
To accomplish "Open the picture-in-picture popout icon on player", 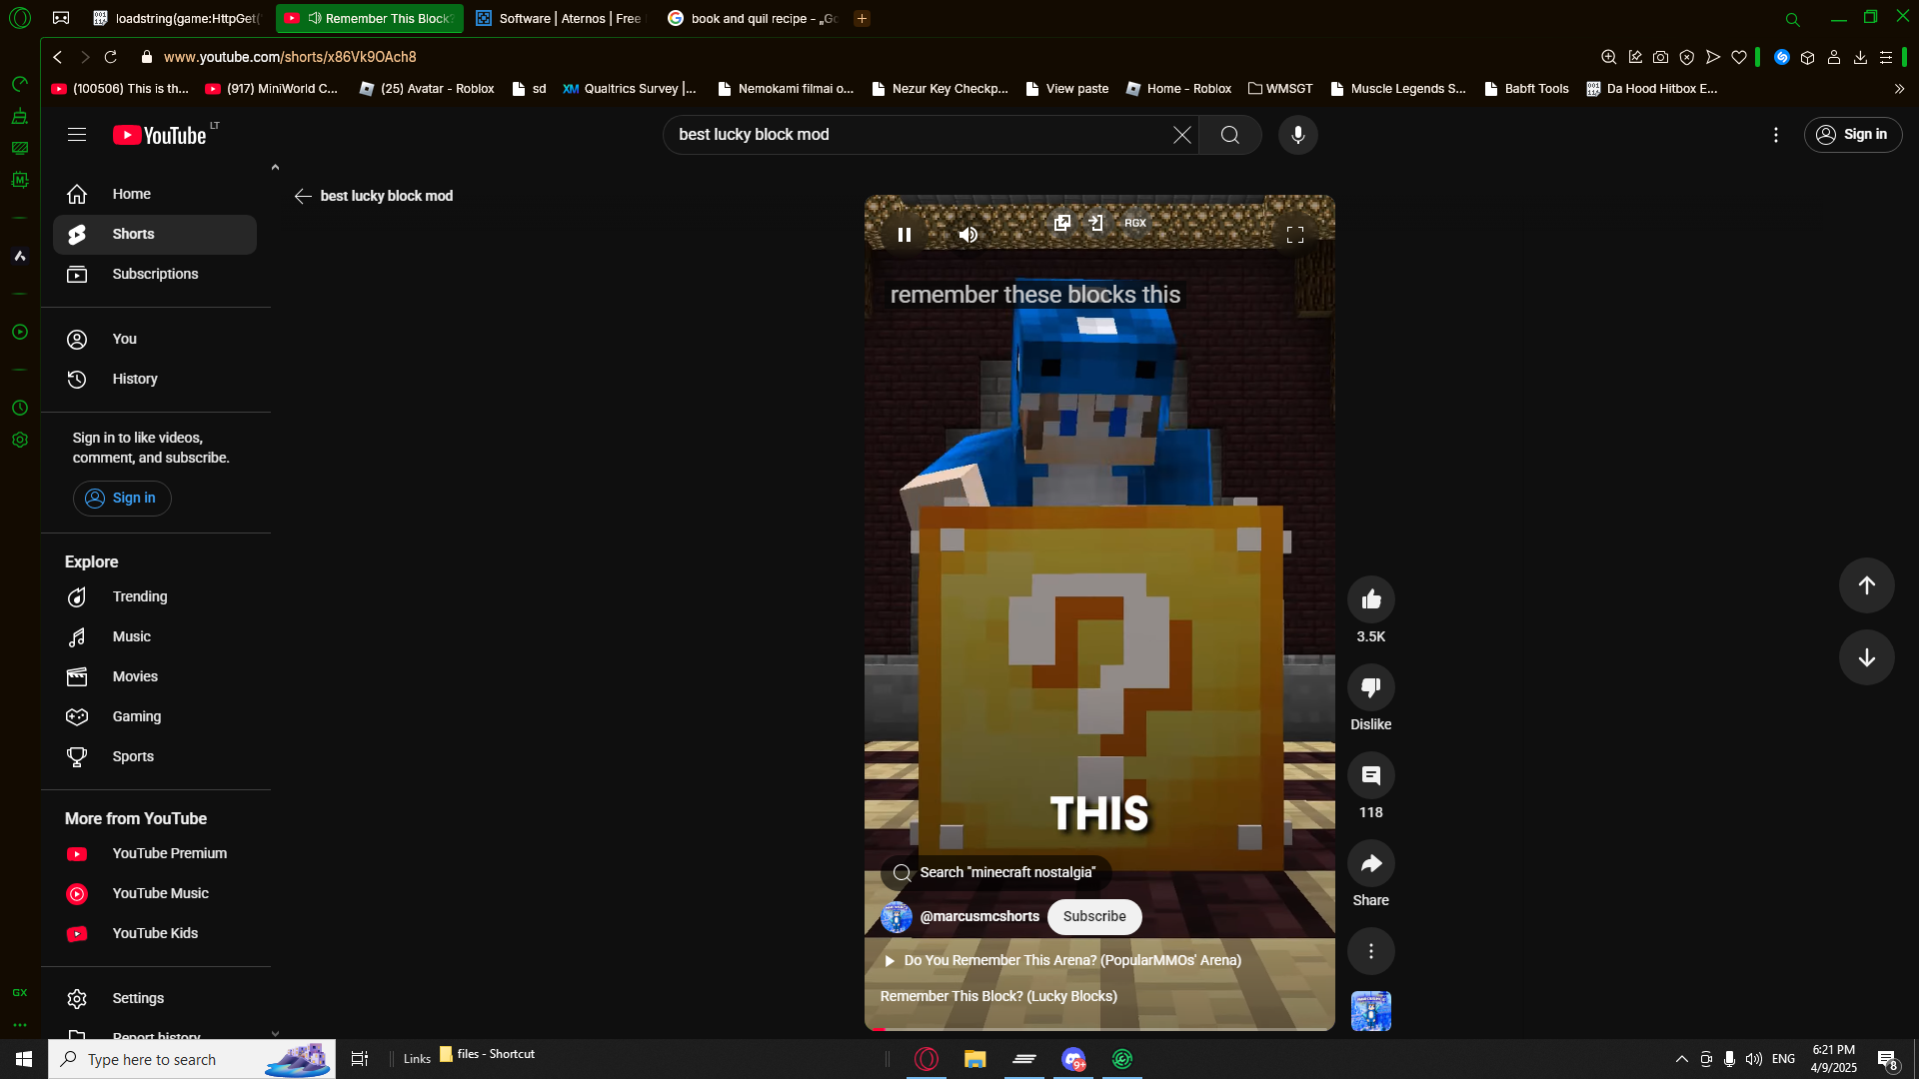I will coord(1062,223).
